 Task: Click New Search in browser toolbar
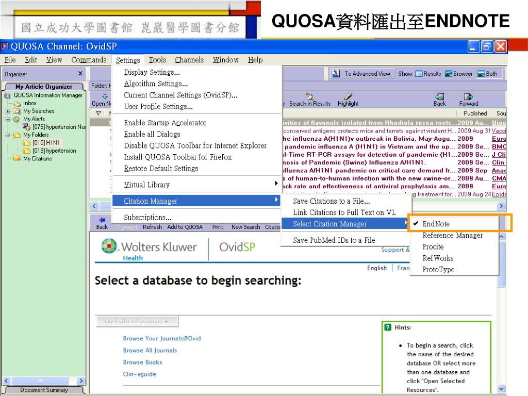click(246, 227)
